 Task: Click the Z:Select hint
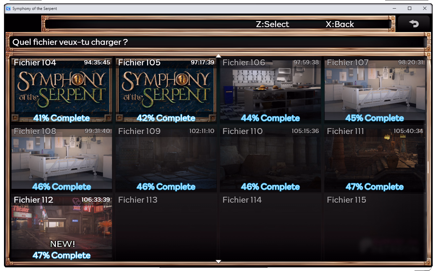[272, 24]
